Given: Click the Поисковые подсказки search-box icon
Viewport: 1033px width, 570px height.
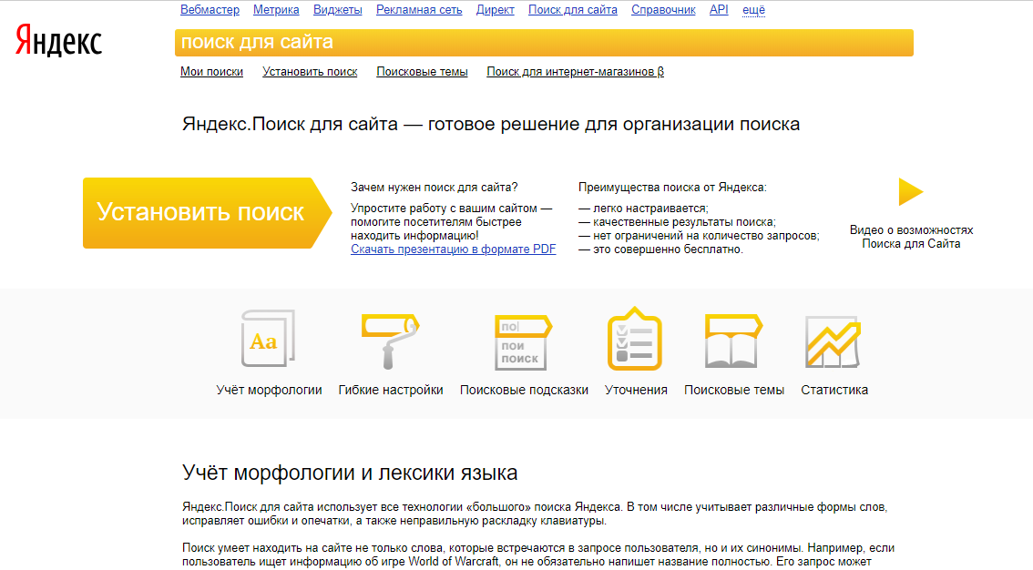Looking at the screenshot, I should pyautogui.click(x=523, y=342).
